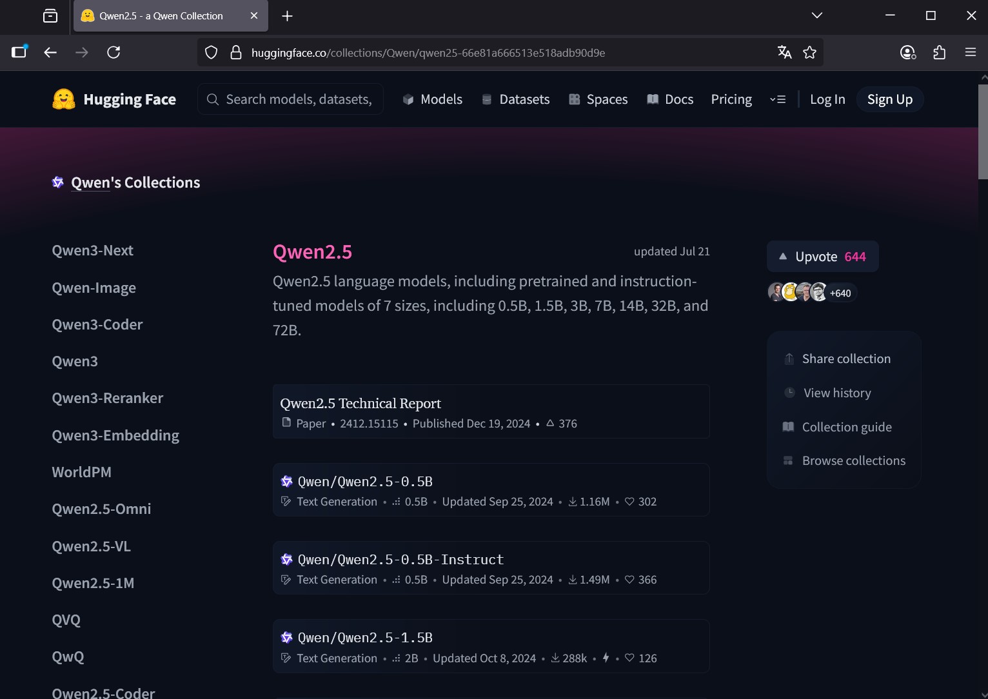The height and width of the screenshot is (699, 988).
Task: Open the list all tabs dropdown
Action: (817, 15)
